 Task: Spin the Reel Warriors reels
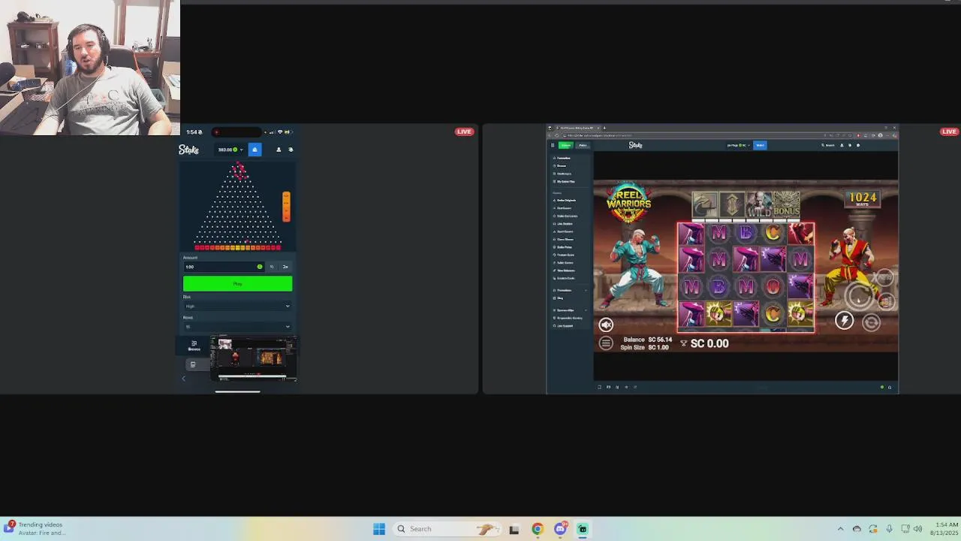tap(860, 297)
